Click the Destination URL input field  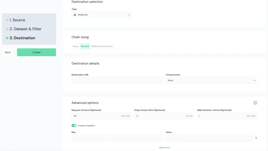click(117, 80)
